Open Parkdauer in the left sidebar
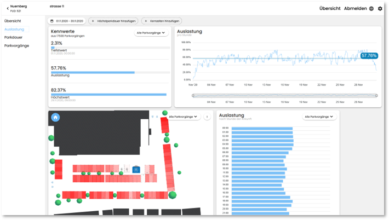 (13, 37)
